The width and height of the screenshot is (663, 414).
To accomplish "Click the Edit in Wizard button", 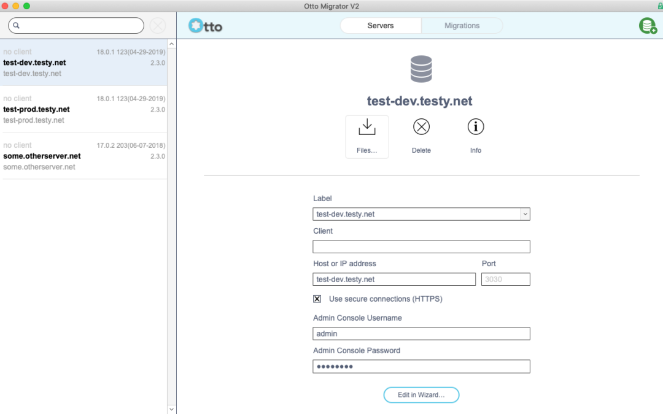I will click(421, 395).
